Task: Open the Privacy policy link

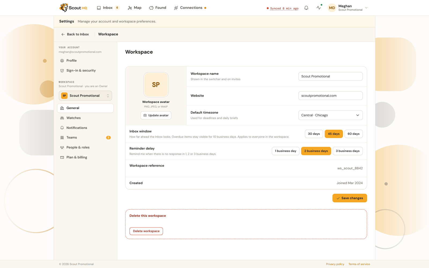Action: [x=335, y=264]
